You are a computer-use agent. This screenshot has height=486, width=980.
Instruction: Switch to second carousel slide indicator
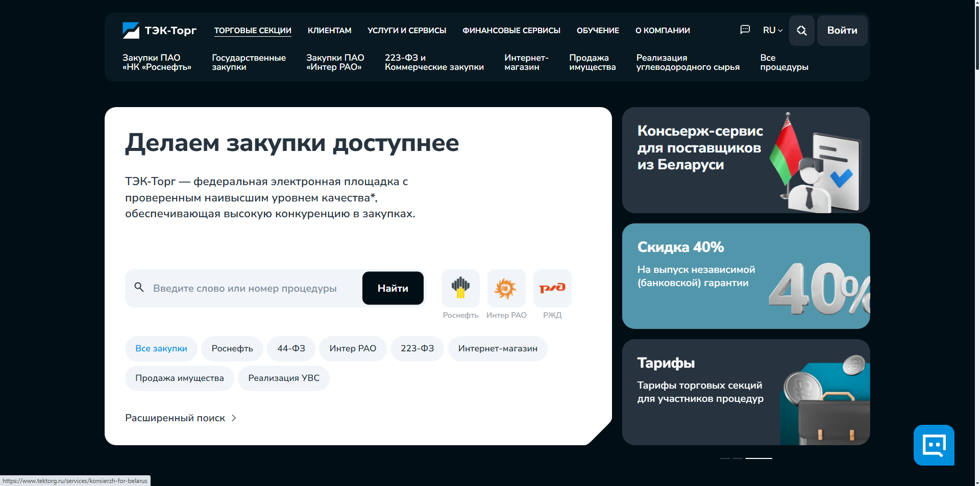pos(738,458)
